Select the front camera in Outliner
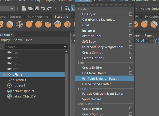This screenshot has height=116, width=159. (16, 64)
